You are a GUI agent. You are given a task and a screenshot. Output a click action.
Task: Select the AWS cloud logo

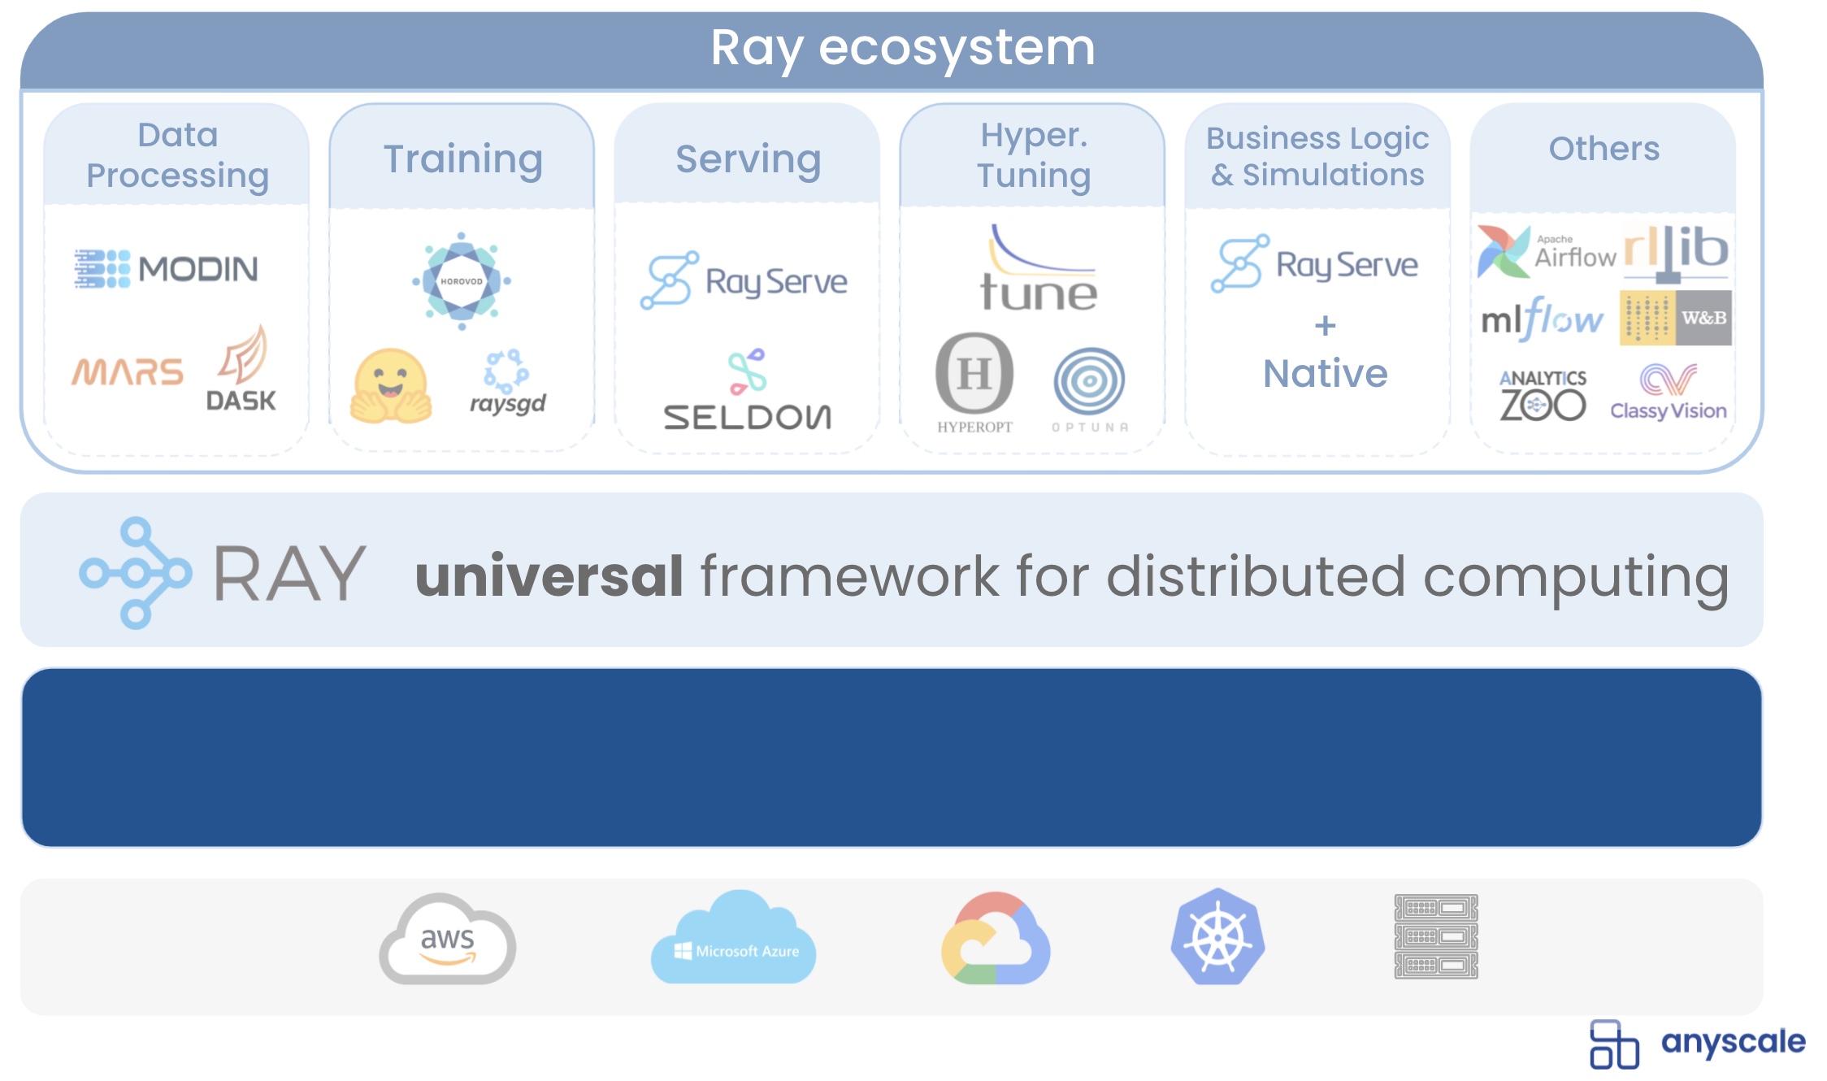pos(447,939)
